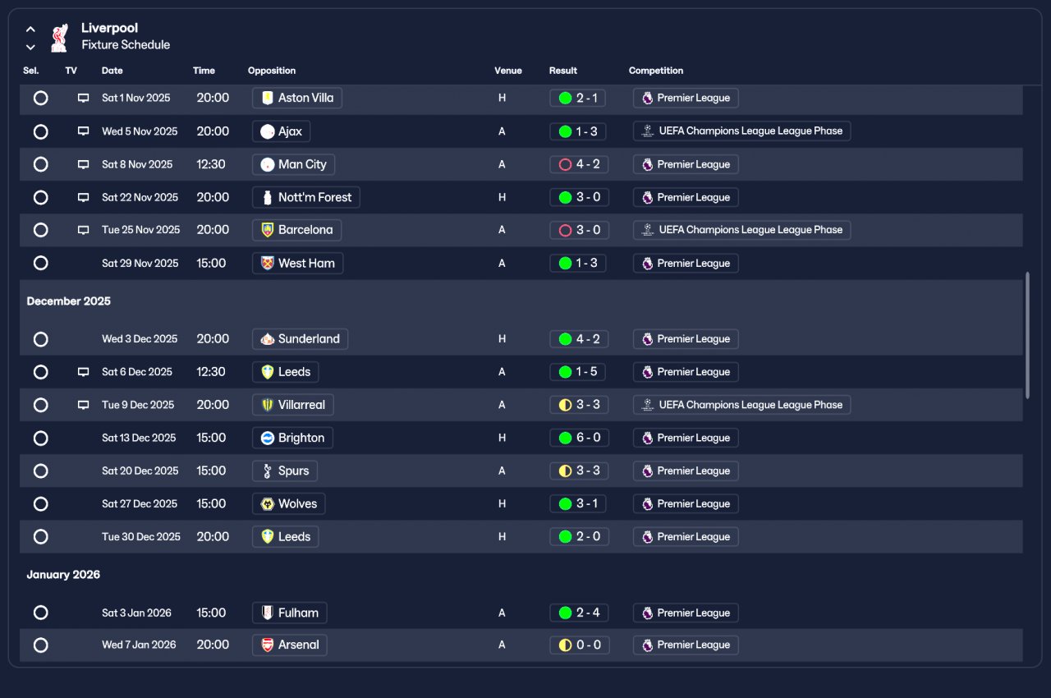
Task: Open the Leeds button in the 30 Dec row
Action: (x=286, y=537)
